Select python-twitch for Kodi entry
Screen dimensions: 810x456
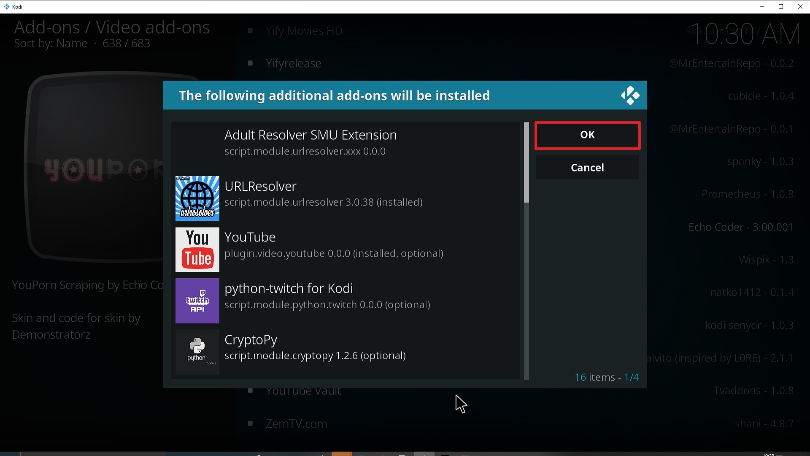coord(346,301)
